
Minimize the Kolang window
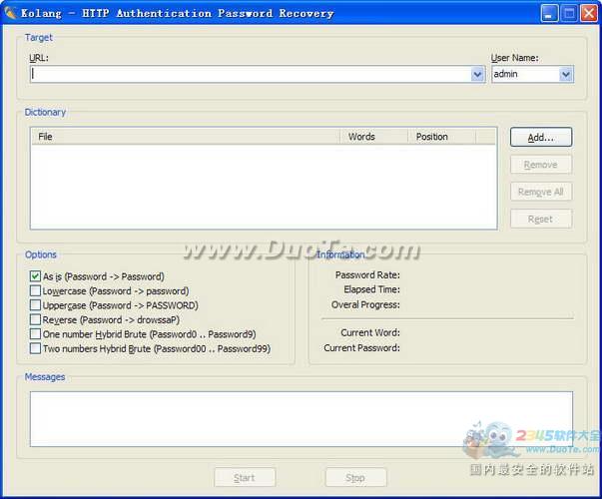(549, 13)
